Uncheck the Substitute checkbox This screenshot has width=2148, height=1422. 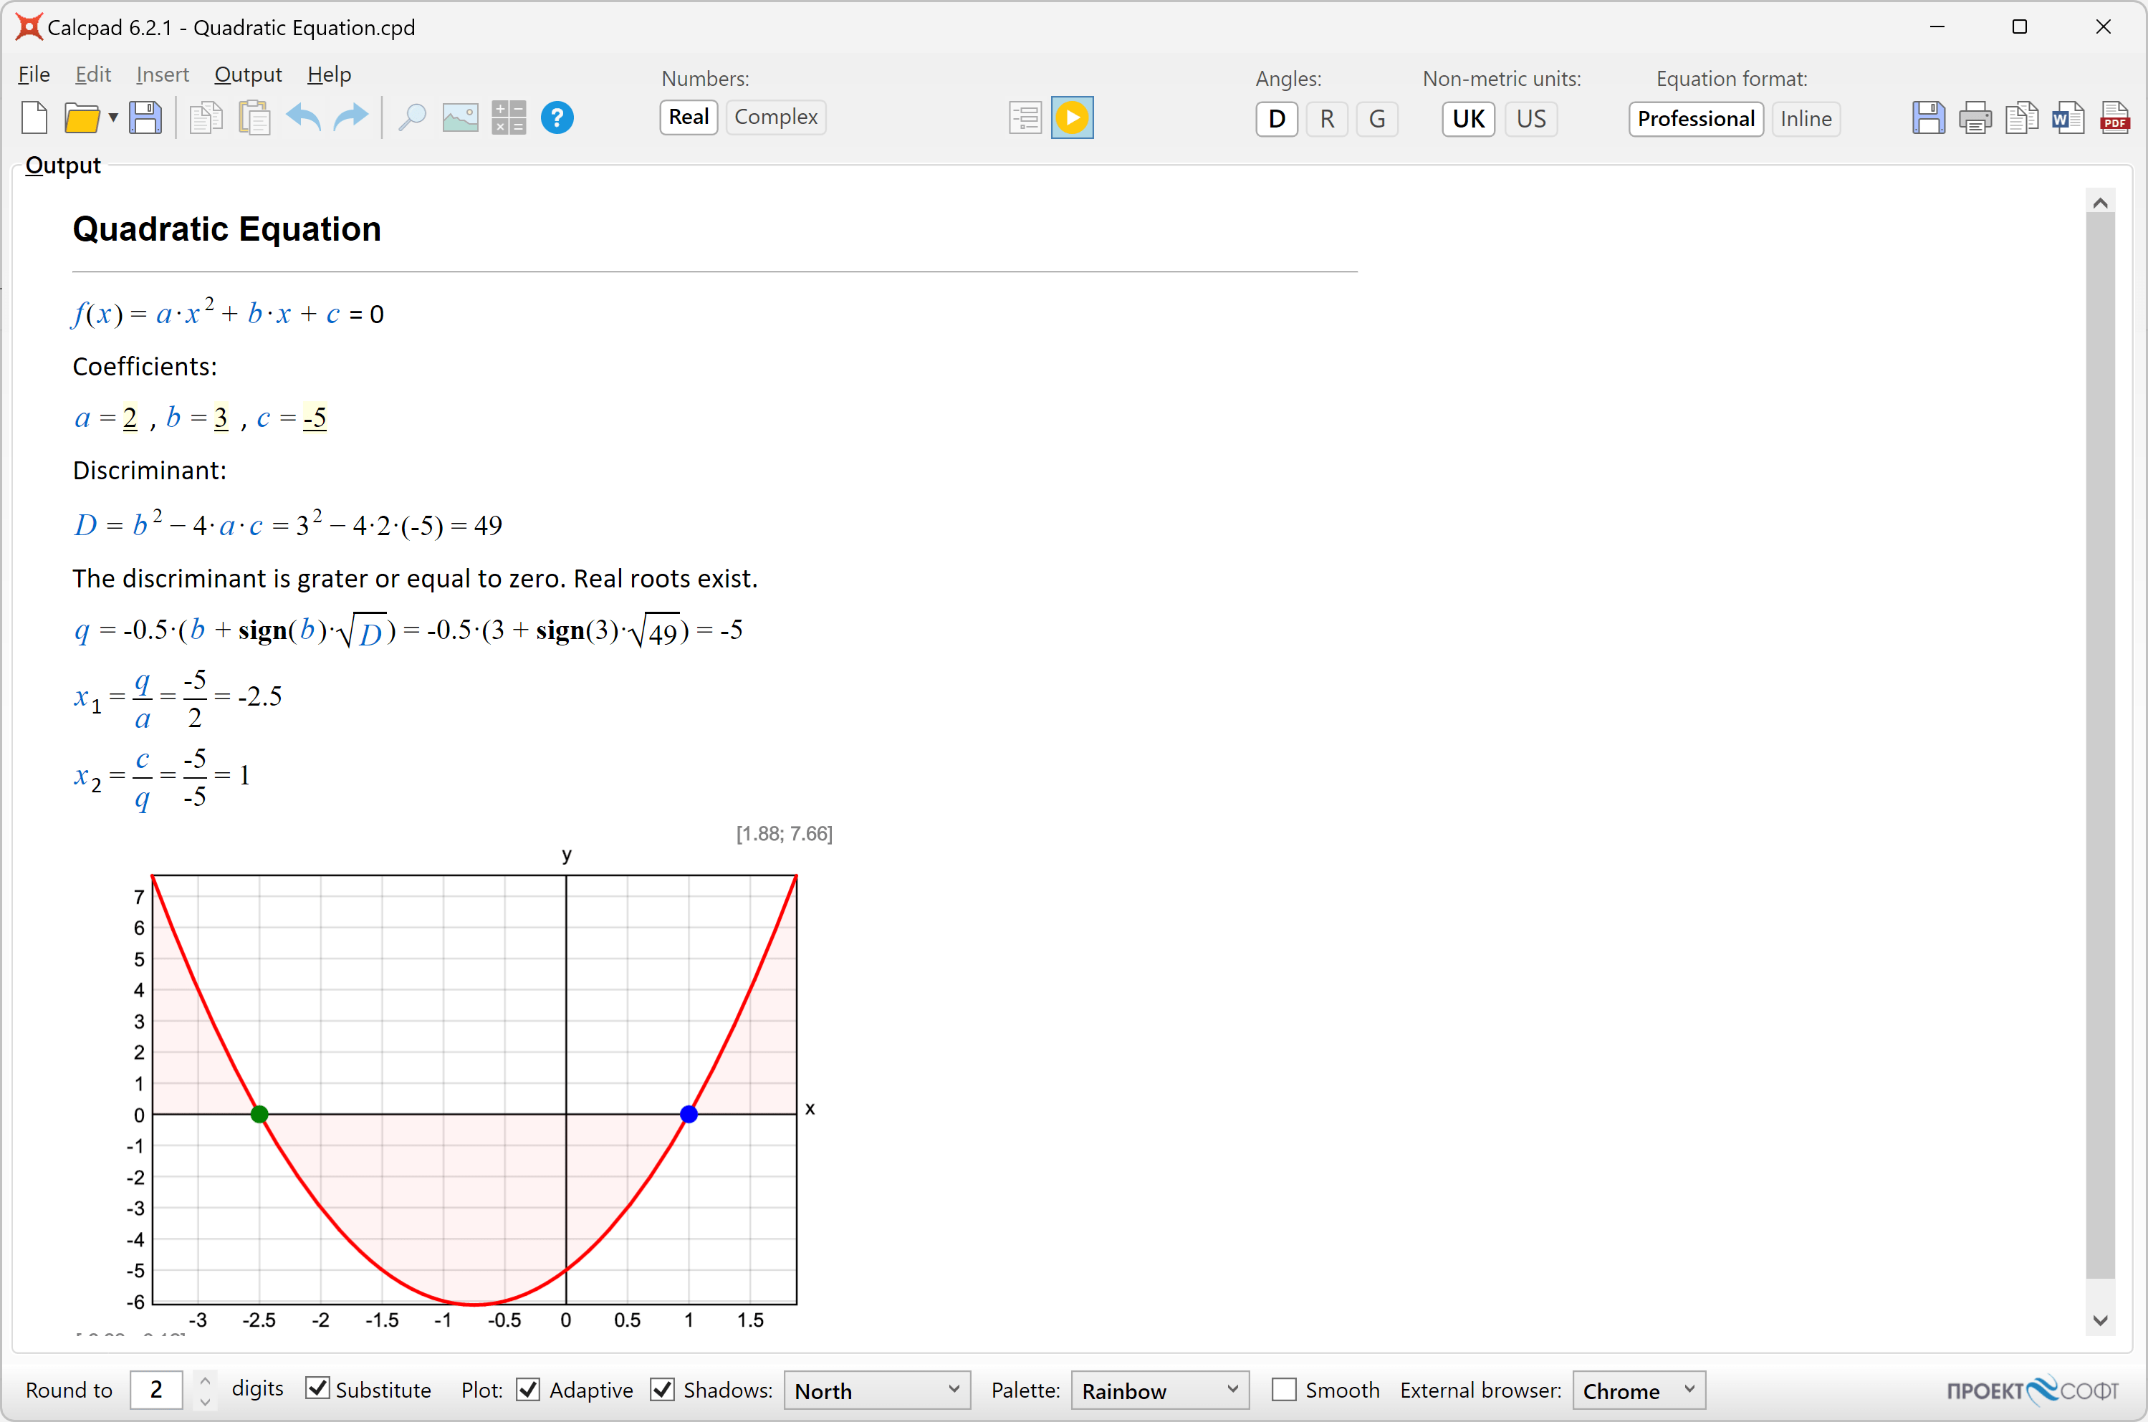[317, 1388]
